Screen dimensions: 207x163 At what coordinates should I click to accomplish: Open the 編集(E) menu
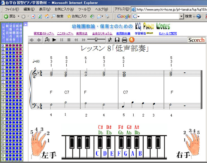[x=29, y=10]
